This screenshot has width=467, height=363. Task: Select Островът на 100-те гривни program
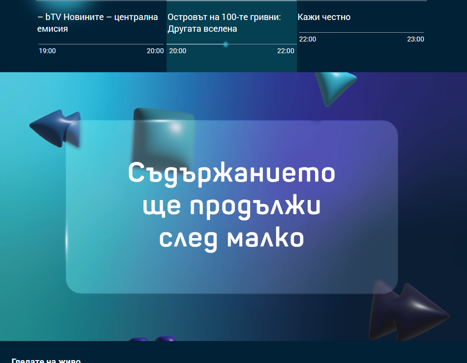coord(225,23)
